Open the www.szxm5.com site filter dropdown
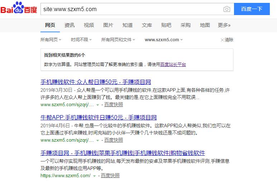Viewport: 277px width, 184px height. (x=164, y=40)
